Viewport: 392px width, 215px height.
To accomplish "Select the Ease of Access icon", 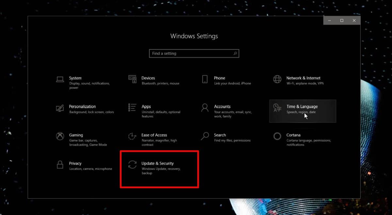I will tap(132, 136).
